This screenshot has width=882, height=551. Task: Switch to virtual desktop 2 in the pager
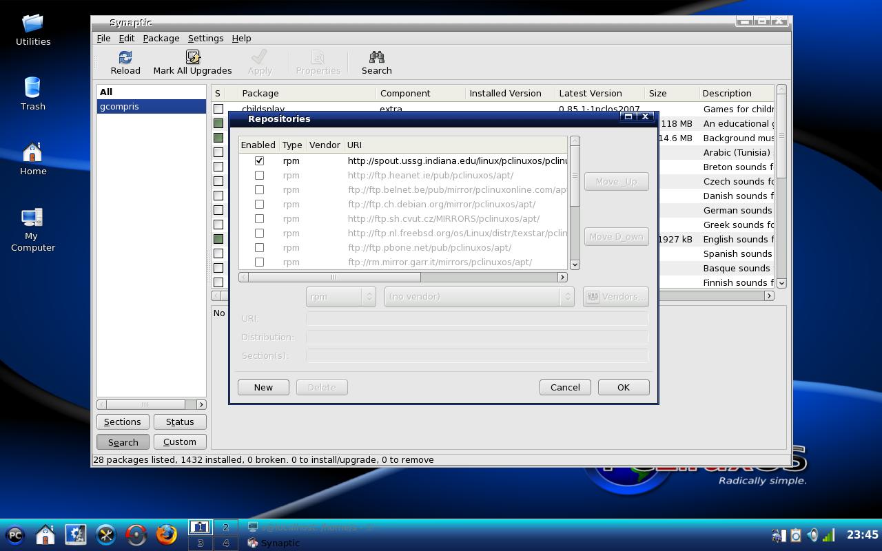[225, 528]
